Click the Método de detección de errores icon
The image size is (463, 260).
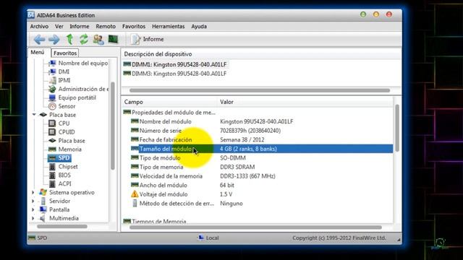pos(135,203)
